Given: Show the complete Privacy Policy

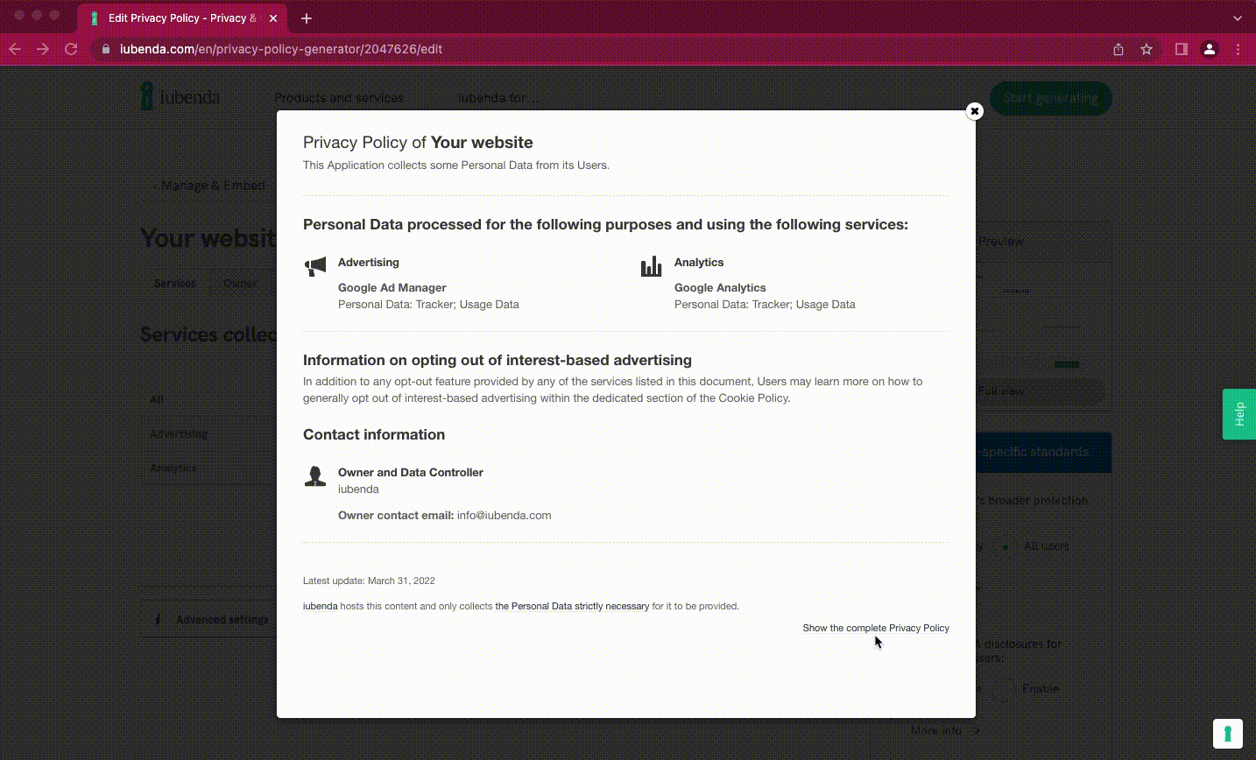Looking at the screenshot, I should 876,628.
